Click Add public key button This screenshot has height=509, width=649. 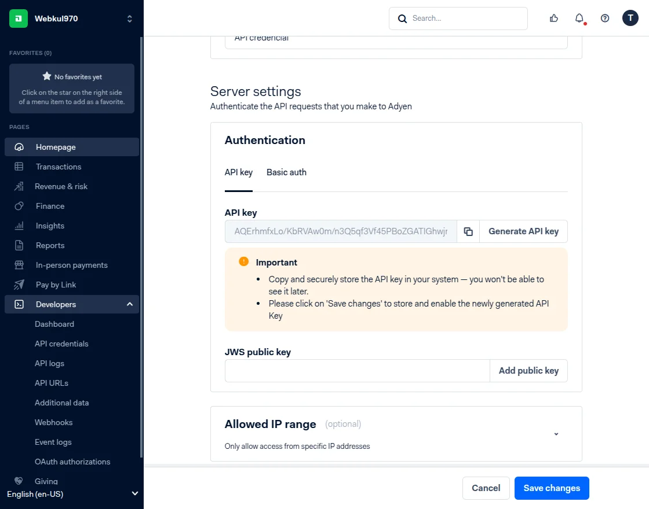pyautogui.click(x=528, y=371)
